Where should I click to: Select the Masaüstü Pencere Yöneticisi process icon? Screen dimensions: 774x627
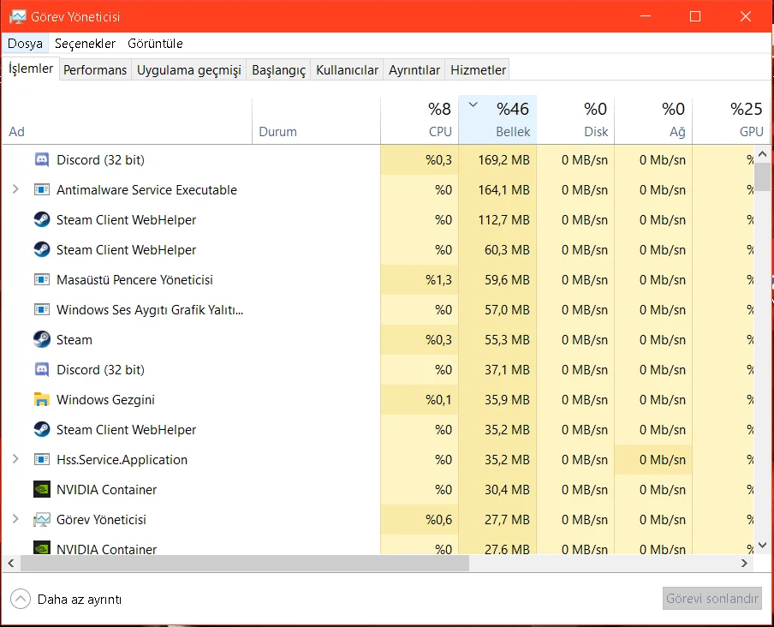pos(42,279)
